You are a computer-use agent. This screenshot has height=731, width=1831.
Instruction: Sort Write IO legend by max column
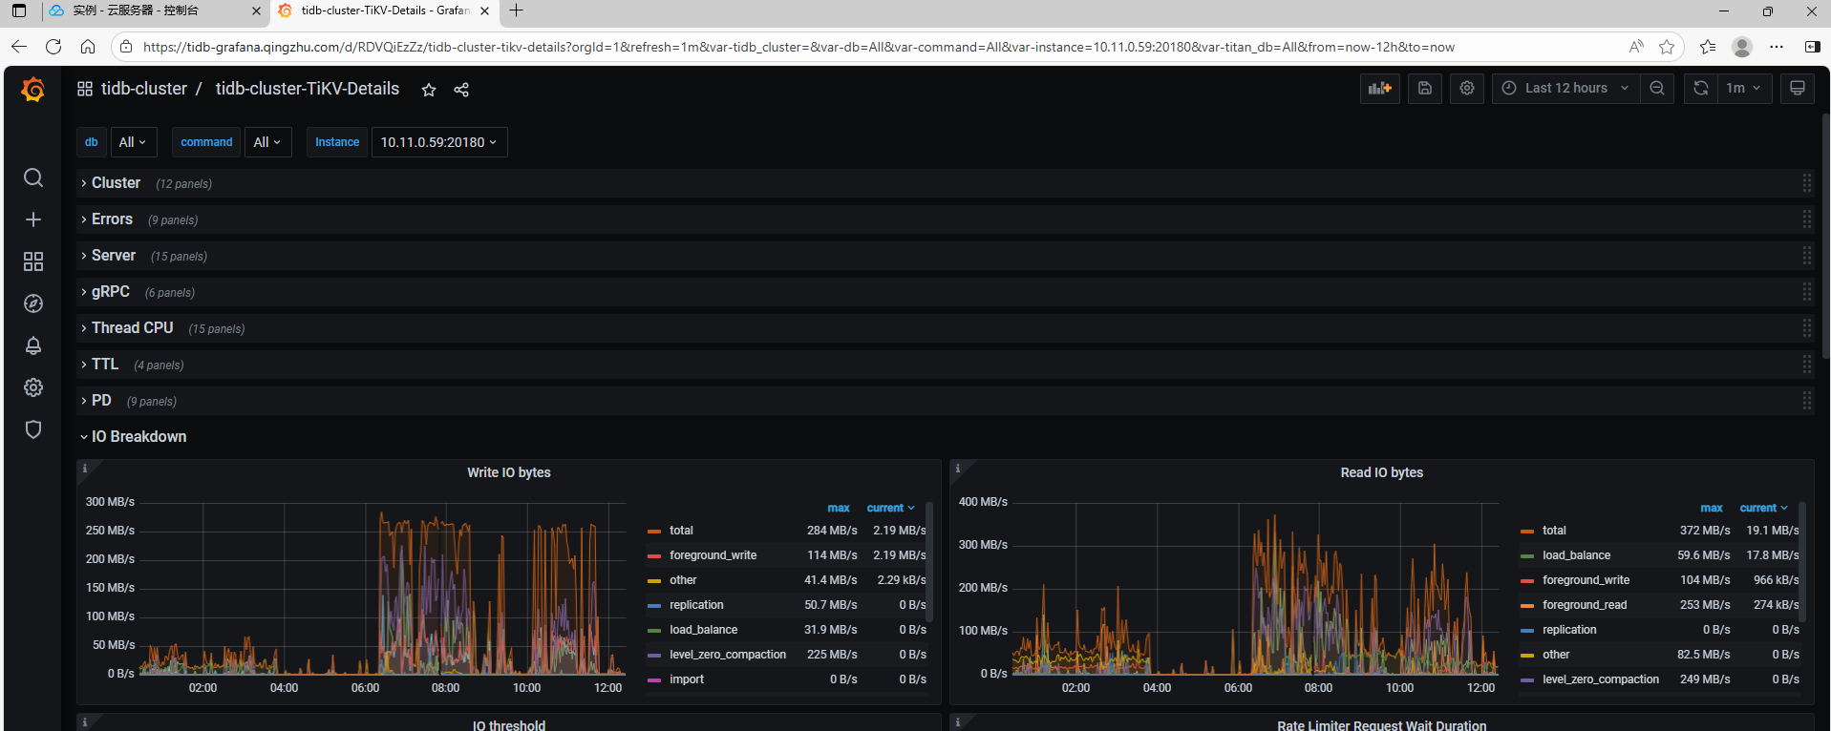pos(838,508)
